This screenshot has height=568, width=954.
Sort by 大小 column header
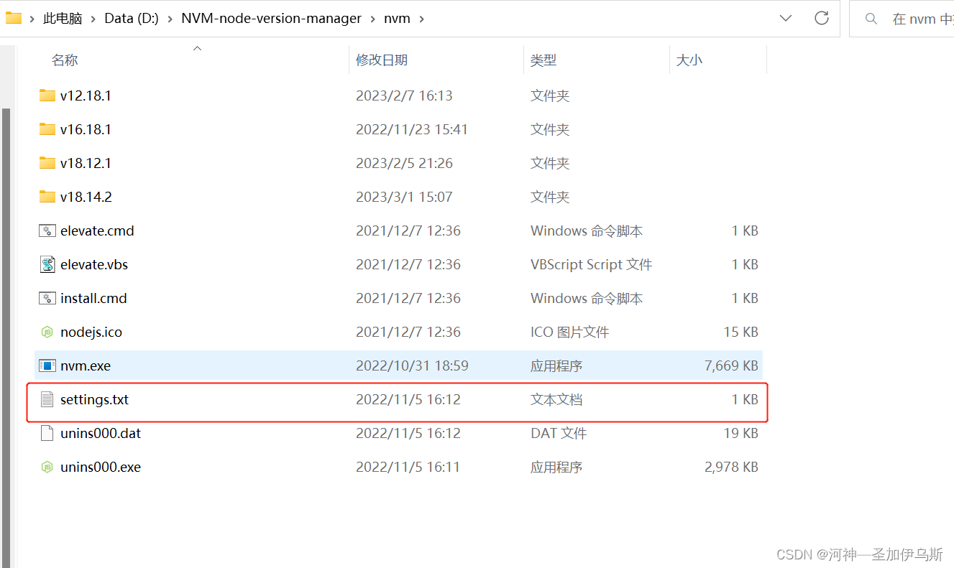point(689,60)
